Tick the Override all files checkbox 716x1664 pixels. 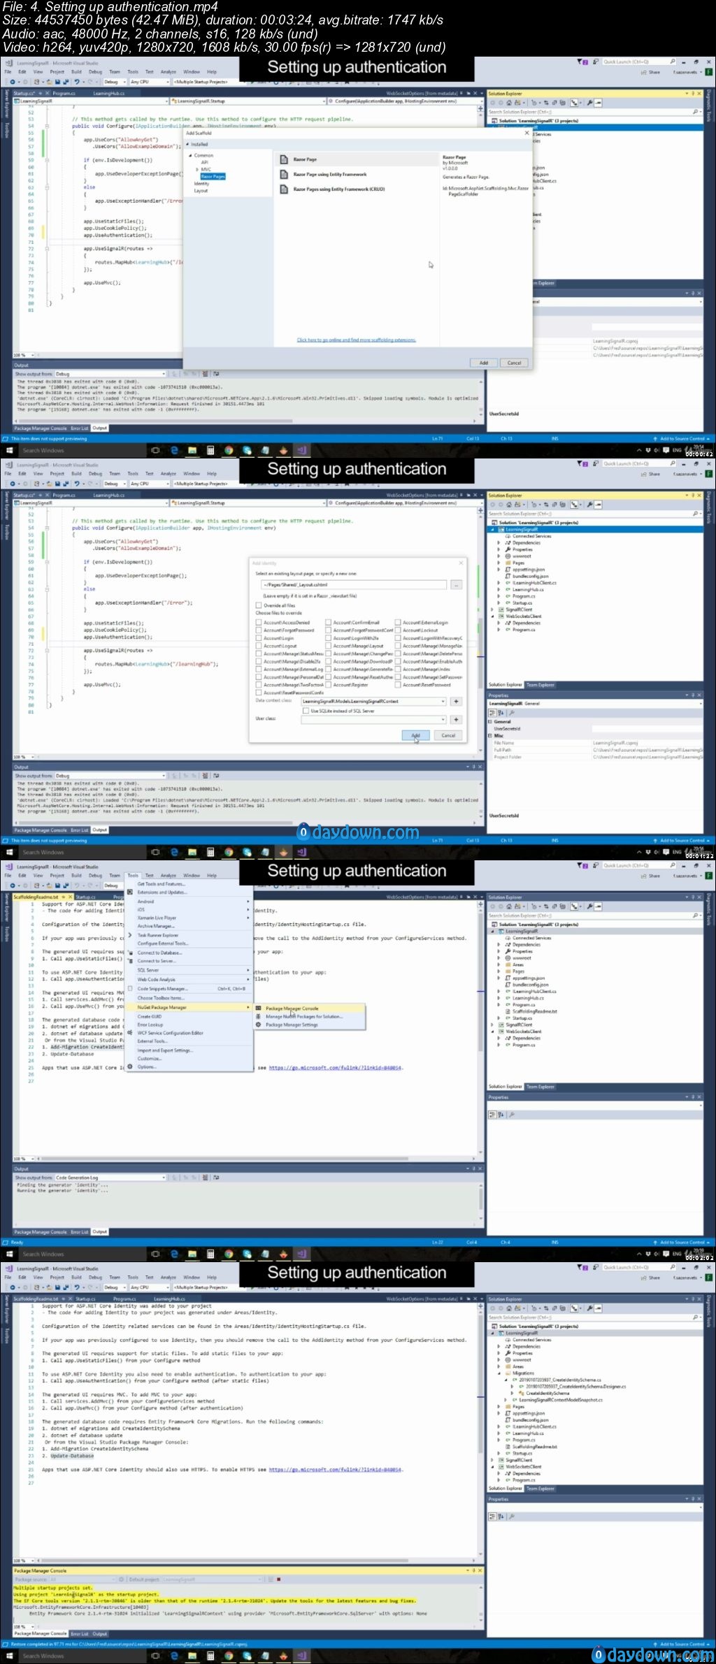pos(259,605)
